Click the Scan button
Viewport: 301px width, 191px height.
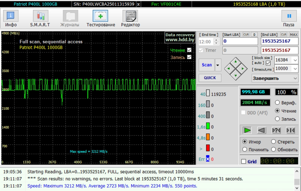(x=206, y=65)
